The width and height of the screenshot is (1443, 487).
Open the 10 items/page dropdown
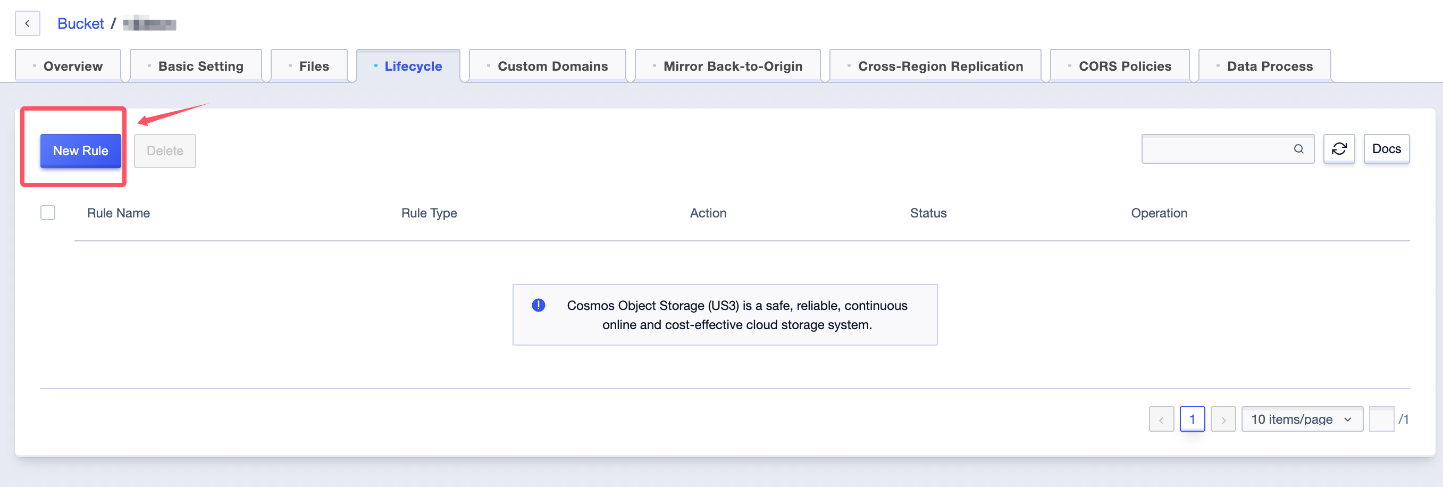[1302, 419]
